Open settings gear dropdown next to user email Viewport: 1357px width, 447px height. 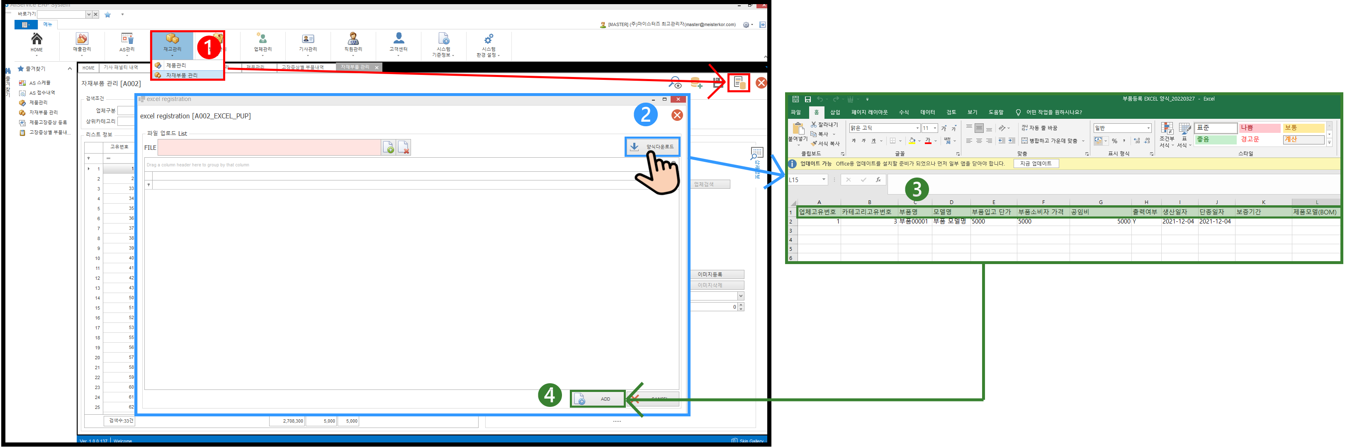point(747,25)
